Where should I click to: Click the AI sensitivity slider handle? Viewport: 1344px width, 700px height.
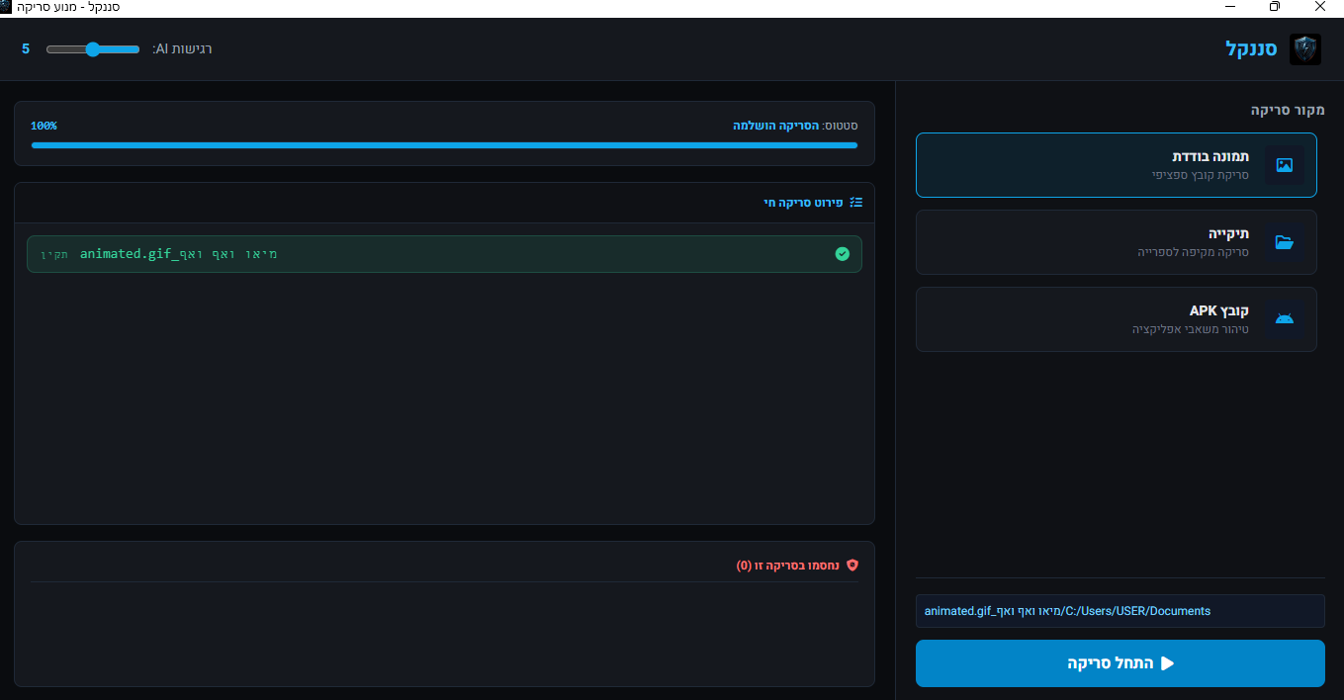click(x=93, y=49)
